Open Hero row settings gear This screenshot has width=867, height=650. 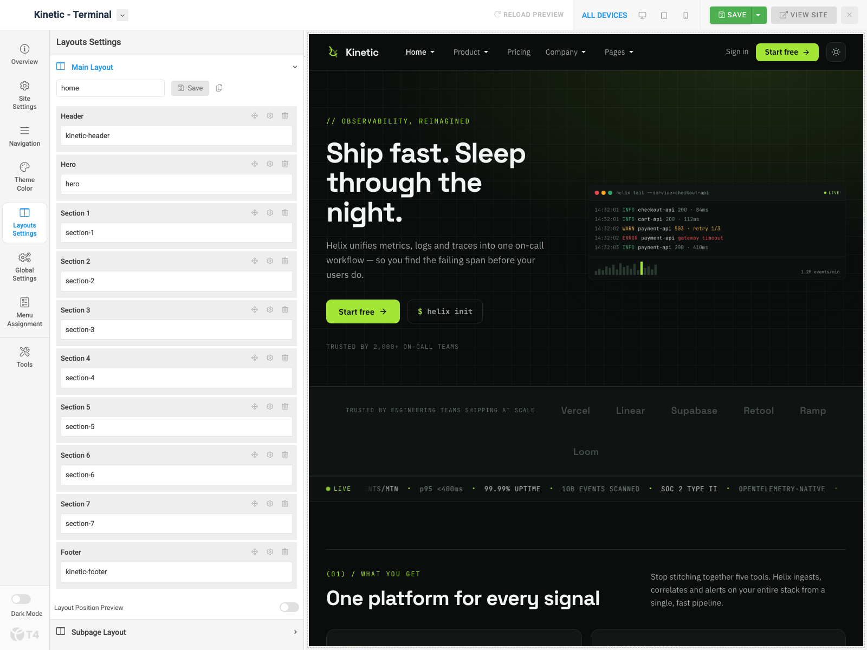270,164
